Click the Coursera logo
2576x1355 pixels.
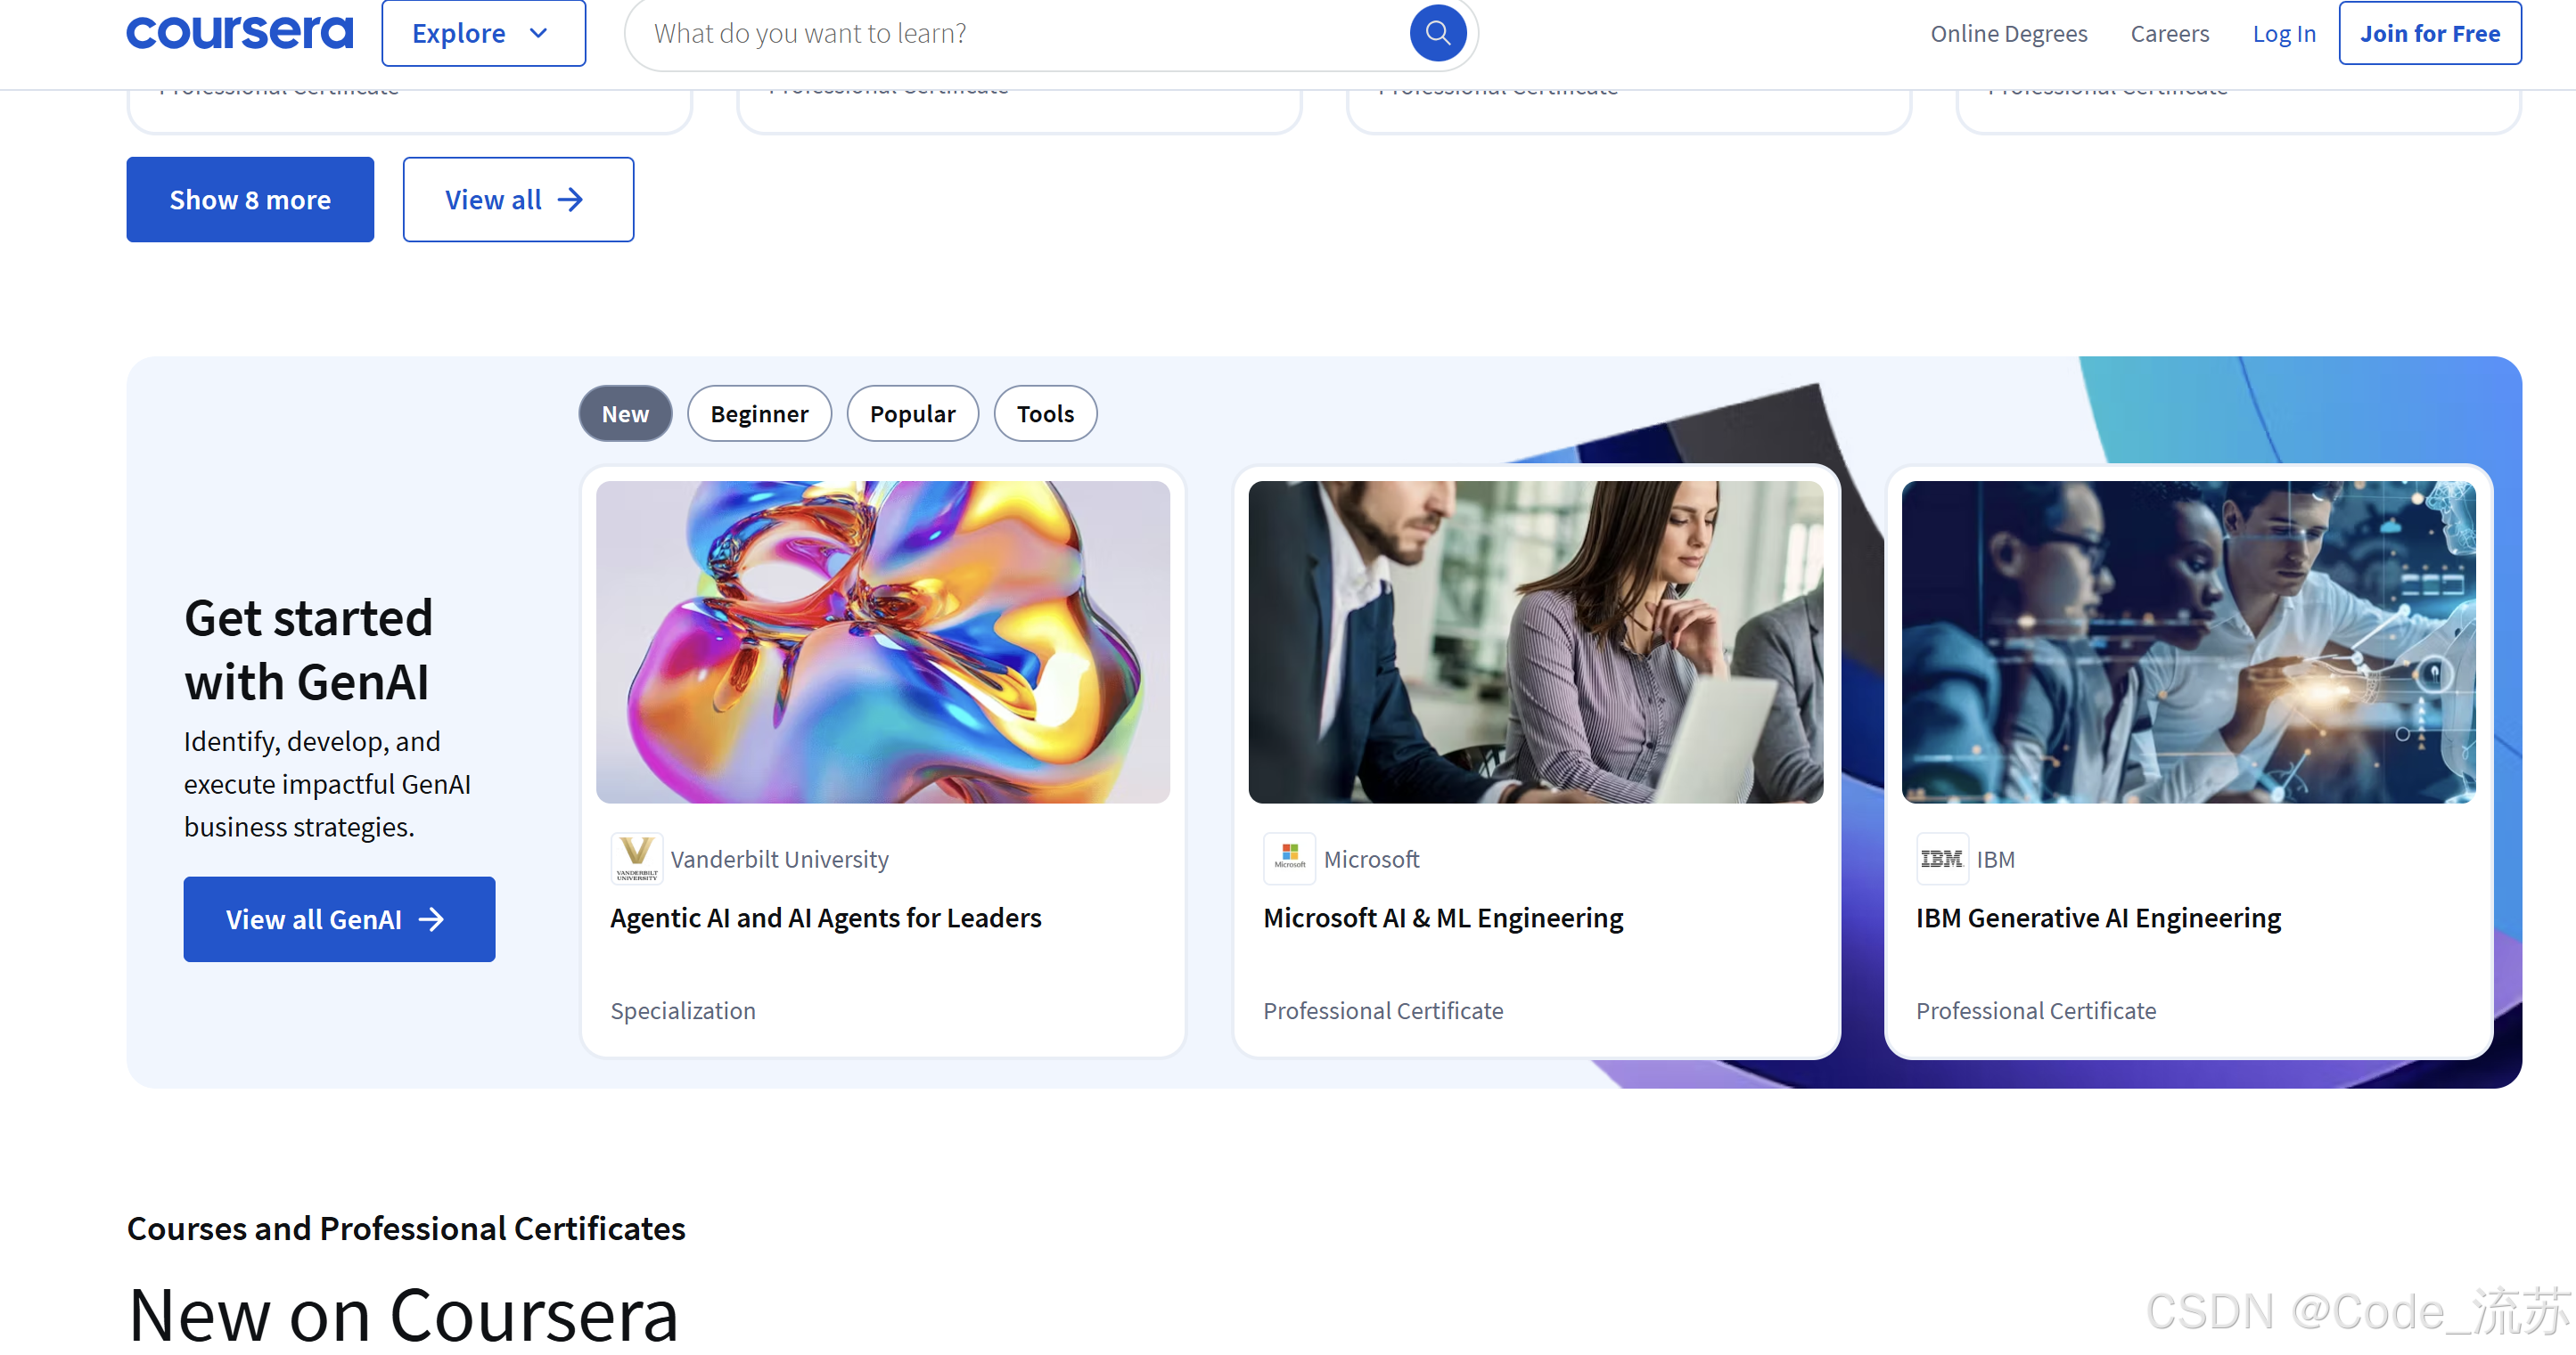[x=240, y=33]
